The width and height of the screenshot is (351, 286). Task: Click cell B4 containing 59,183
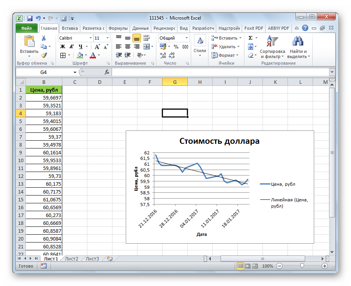pos(44,113)
